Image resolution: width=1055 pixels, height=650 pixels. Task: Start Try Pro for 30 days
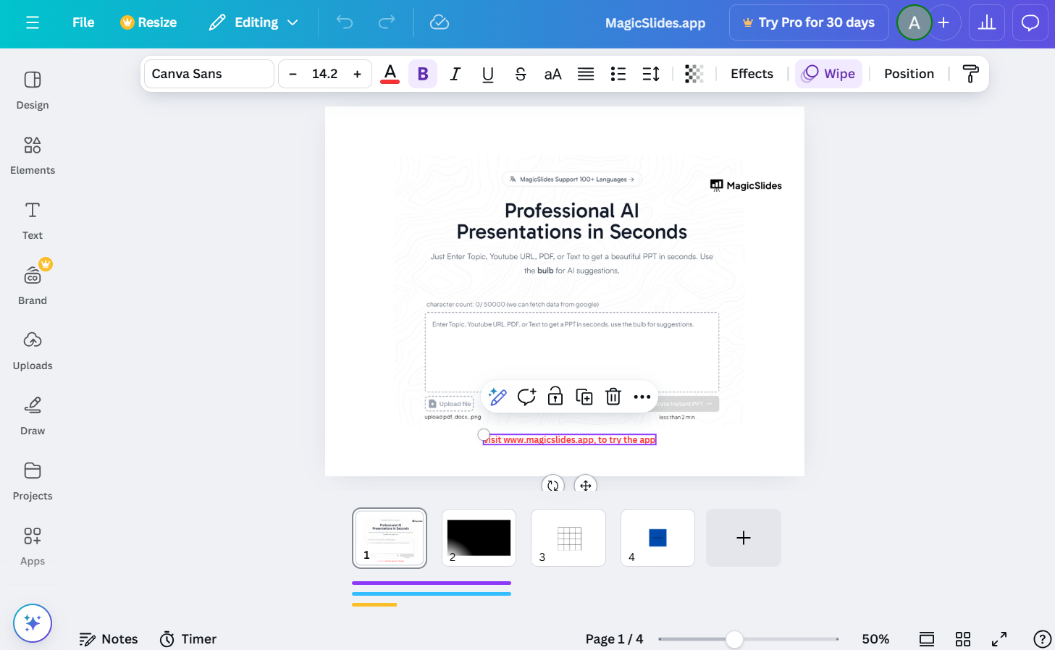click(809, 22)
